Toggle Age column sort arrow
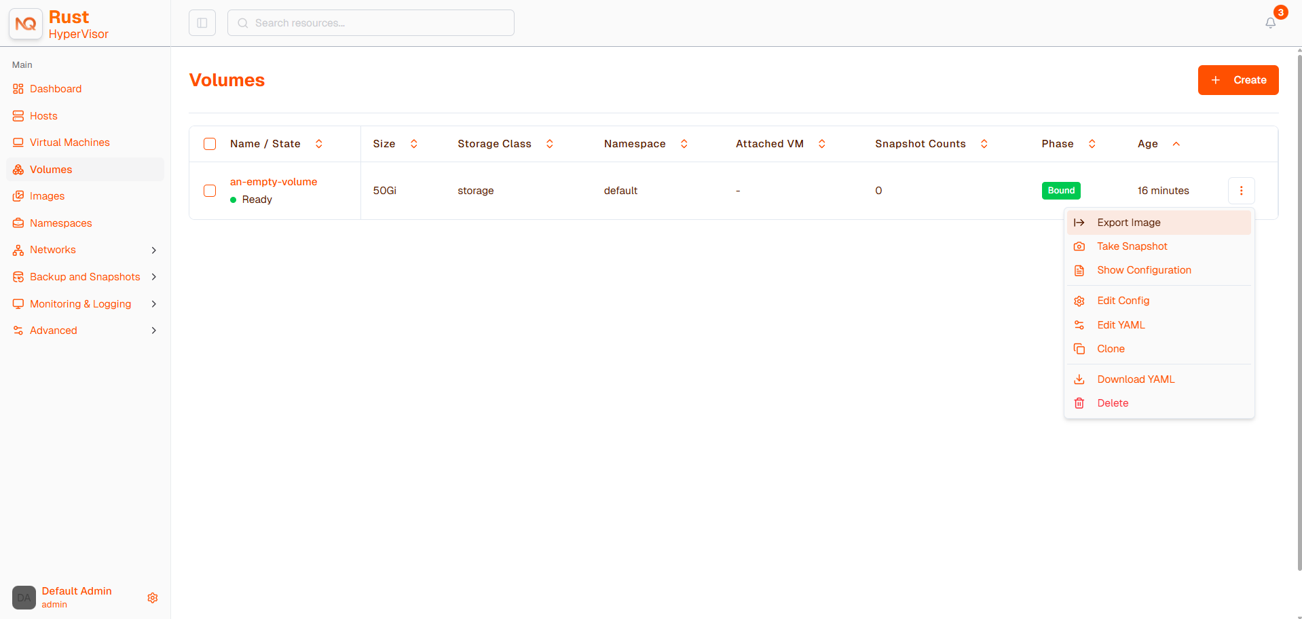Screen dimensions: 1302x619 tap(1176, 144)
